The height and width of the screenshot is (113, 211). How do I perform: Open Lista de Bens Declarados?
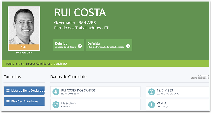26,91
